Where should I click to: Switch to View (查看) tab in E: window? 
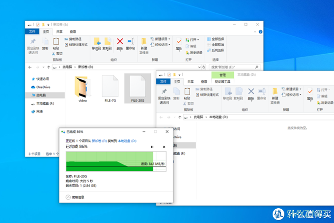pos(73,32)
